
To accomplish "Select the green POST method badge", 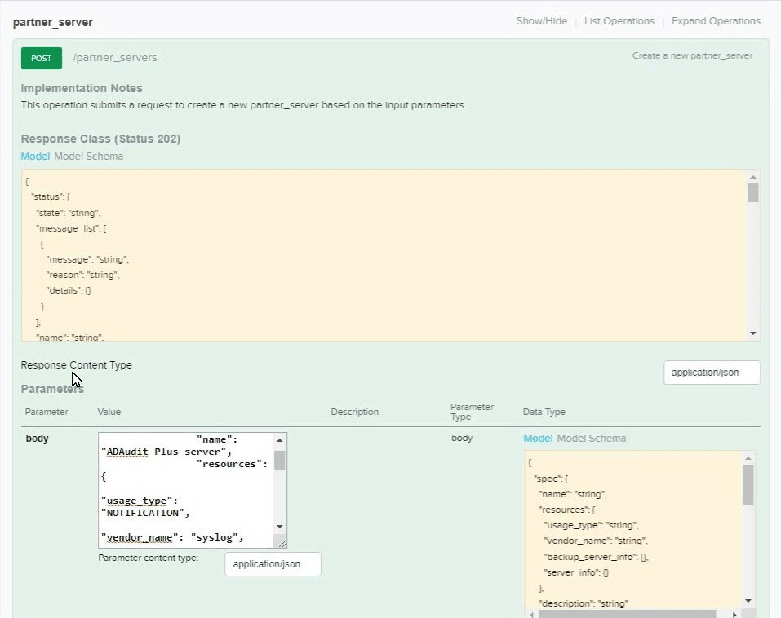I will coord(41,58).
